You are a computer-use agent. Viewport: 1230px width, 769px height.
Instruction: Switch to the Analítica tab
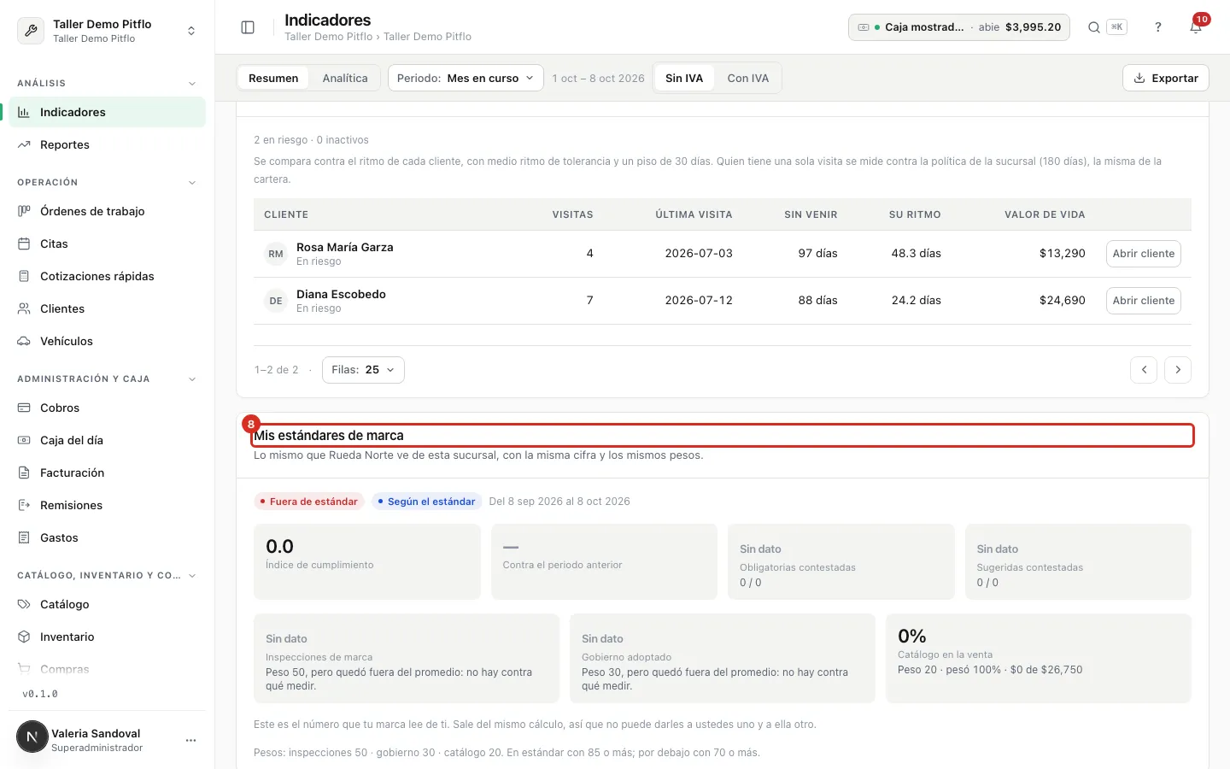pyautogui.click(x=345, y=78)
